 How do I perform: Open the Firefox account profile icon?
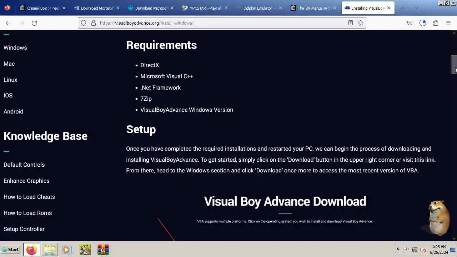(423, 23)
